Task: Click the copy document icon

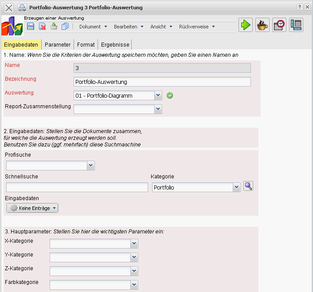Action: coord(66,27)
